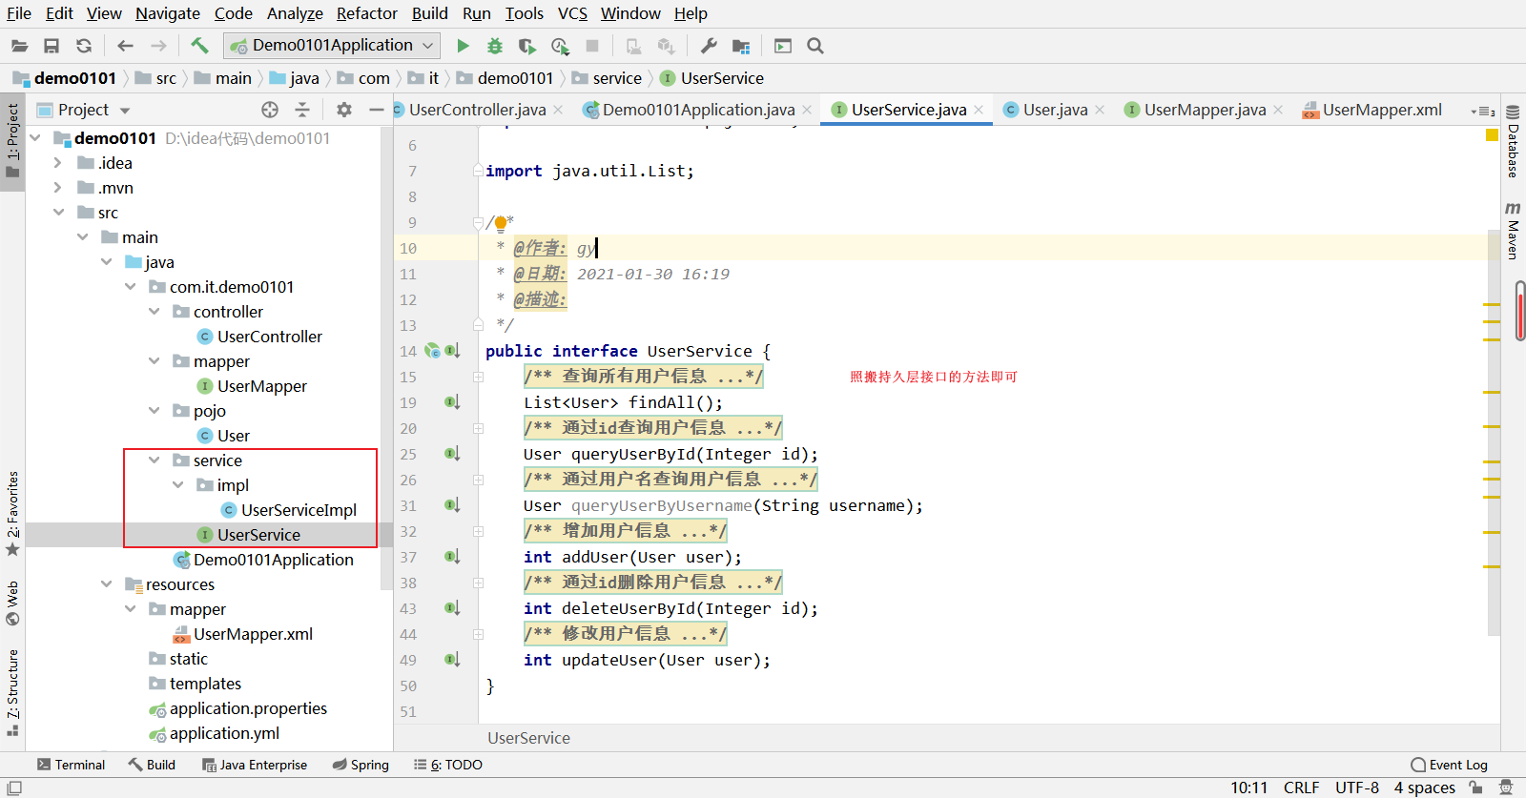This screenshot has width=1526, height=798.
Task: Run Demo0101Application with the green play icon
Action: [463, 46]
